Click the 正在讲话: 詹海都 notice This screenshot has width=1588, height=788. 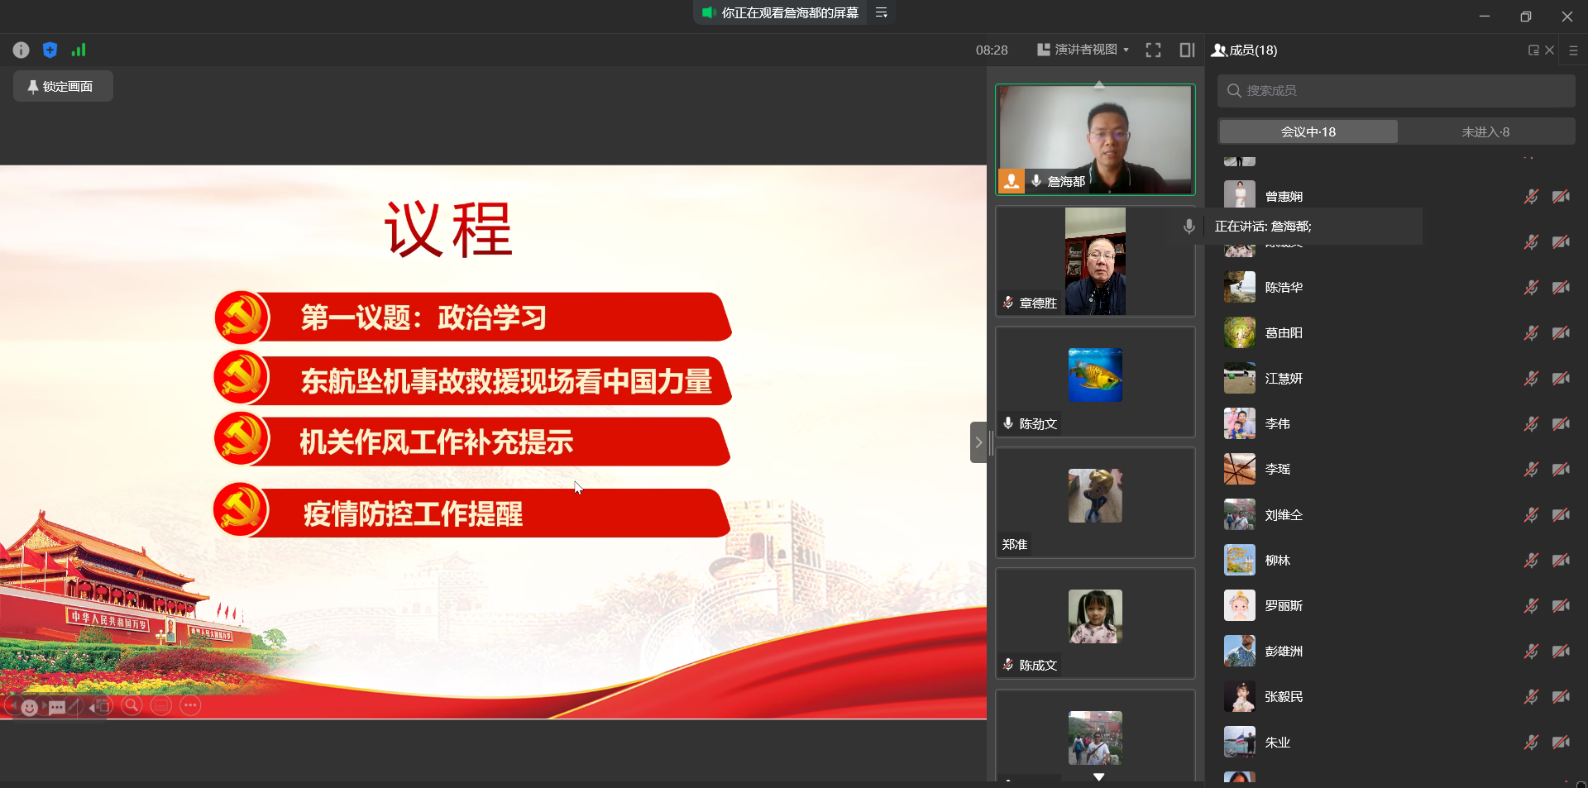(1263, 227)
